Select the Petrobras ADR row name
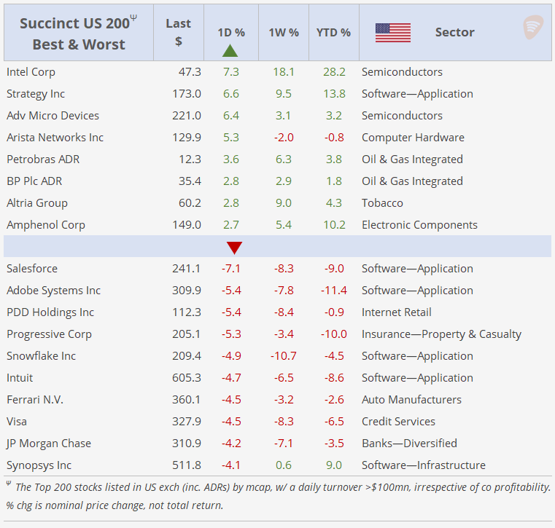The image size is (555, 528). [43, 159]
